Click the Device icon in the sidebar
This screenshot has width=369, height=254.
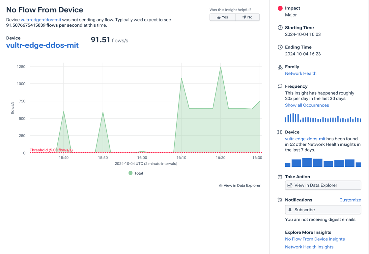280,132
